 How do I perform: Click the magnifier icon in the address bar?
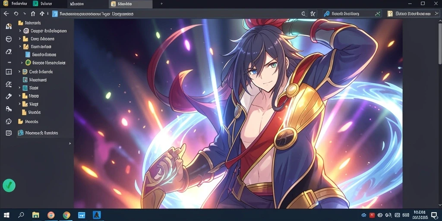(303, 13)
